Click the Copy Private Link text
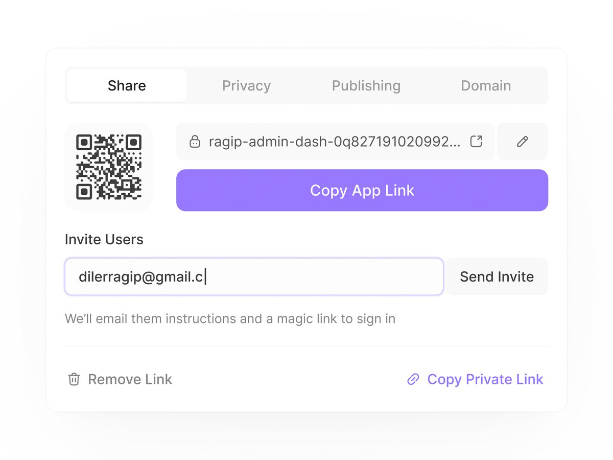 click(485, 379)
